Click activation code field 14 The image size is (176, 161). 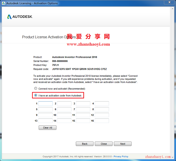pos(64,121)
